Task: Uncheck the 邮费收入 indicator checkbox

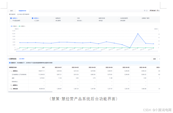Action: click(33, 18)
